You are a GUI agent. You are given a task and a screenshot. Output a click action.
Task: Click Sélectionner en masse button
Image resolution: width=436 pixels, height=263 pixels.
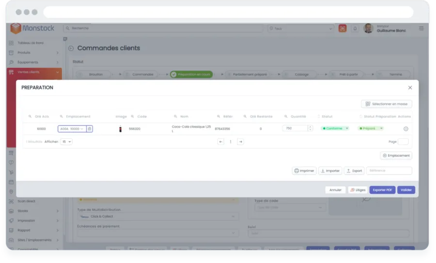[x=387, y=104]
